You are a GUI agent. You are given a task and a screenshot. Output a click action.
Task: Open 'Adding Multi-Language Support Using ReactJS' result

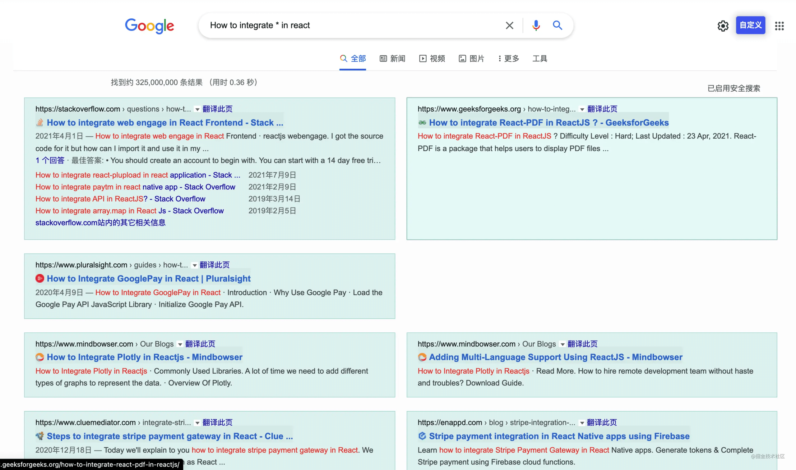click(x=556, y=357)
